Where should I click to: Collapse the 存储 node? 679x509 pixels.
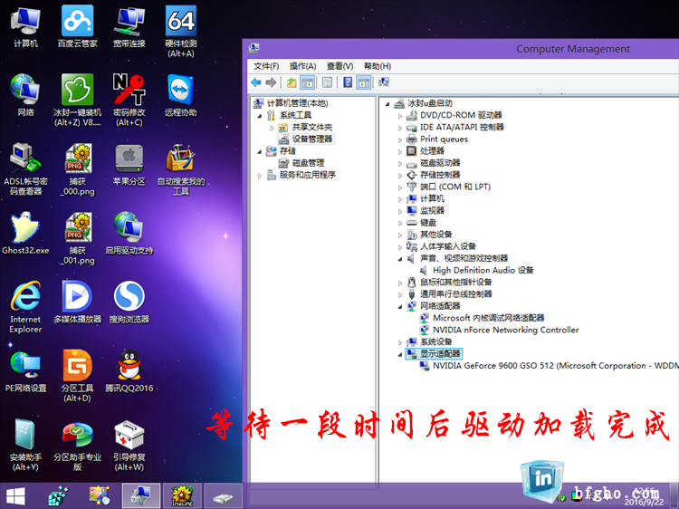point(260,151)
